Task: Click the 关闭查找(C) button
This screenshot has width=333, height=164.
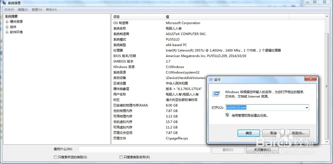Action: pyautogui.click(x=262, y=150)
